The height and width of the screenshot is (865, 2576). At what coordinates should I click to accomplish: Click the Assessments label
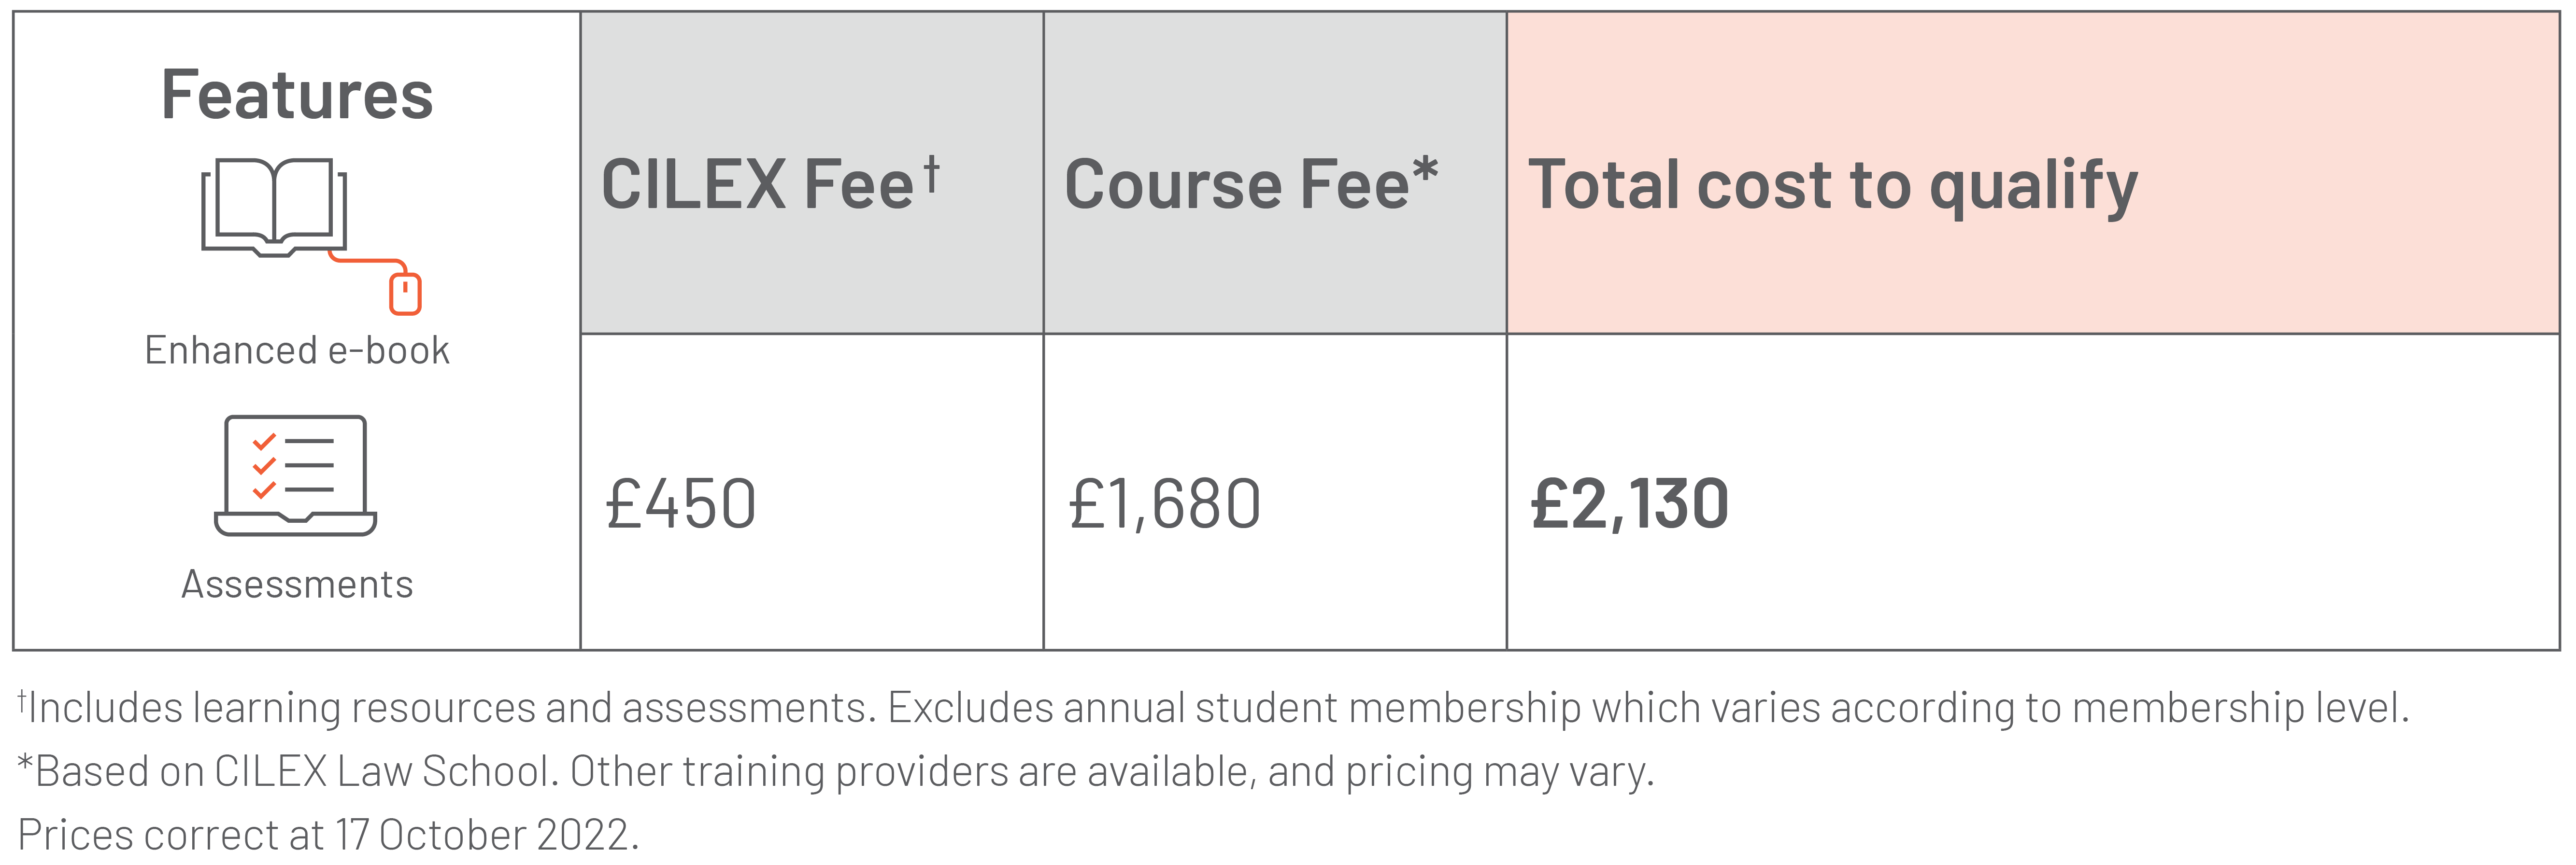tap(297, 585)
